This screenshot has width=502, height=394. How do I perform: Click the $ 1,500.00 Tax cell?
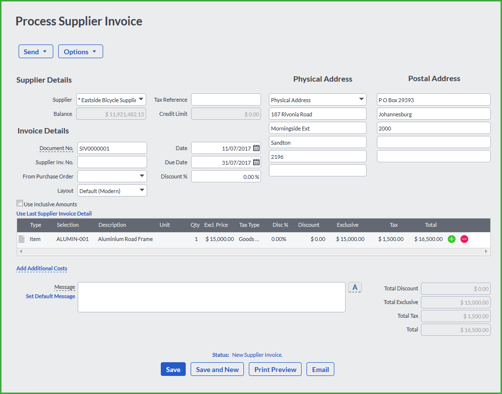click(391, 239)
